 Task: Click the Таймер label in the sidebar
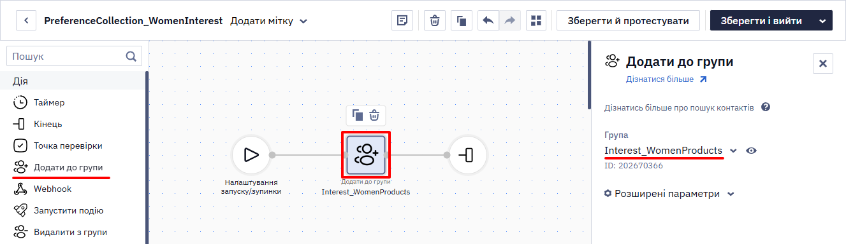(x=49, y=102)
